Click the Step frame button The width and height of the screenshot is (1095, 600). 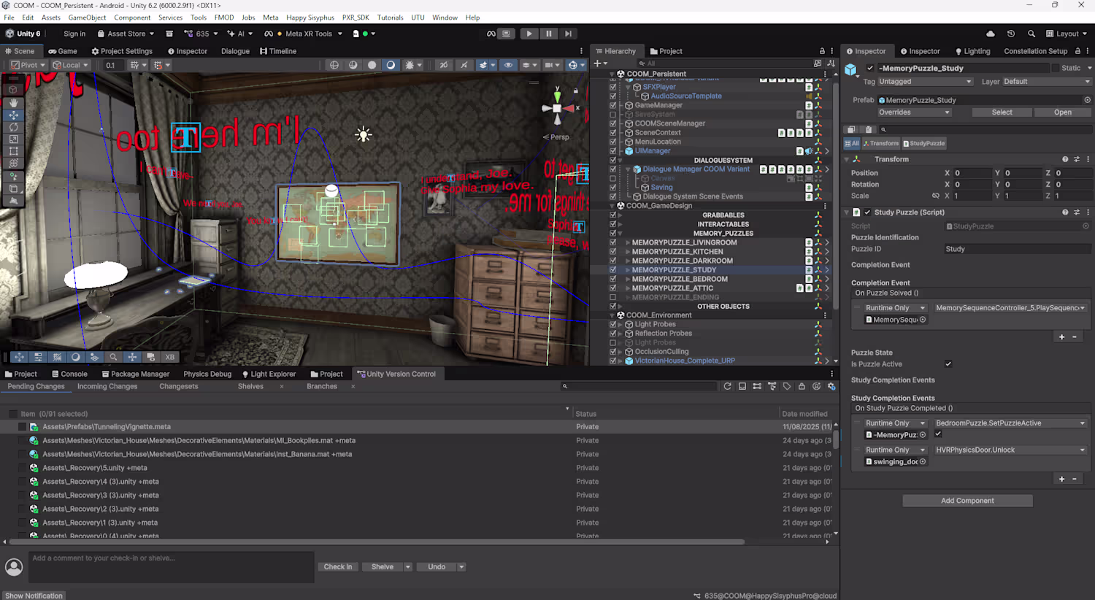(x=569, y=34)
